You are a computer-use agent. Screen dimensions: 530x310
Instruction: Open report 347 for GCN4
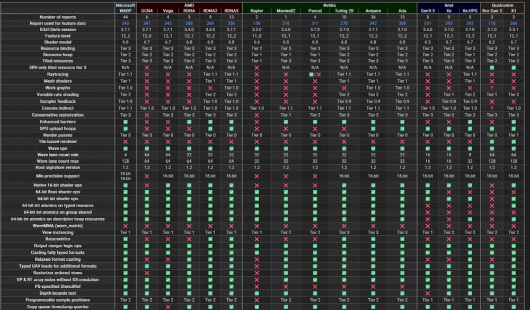point(147,23)
